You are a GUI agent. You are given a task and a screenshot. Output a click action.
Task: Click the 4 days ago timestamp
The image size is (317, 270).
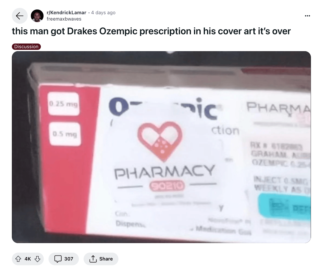[x=103, y=13]
